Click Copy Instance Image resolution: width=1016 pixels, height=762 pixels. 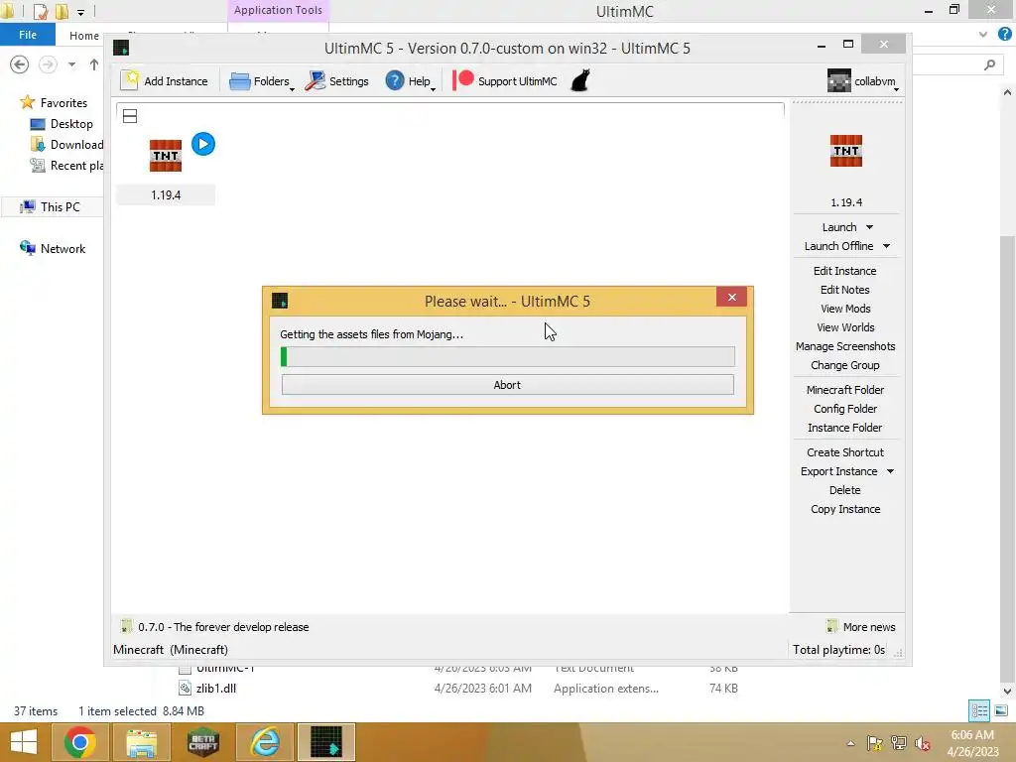tap(845, 509)
